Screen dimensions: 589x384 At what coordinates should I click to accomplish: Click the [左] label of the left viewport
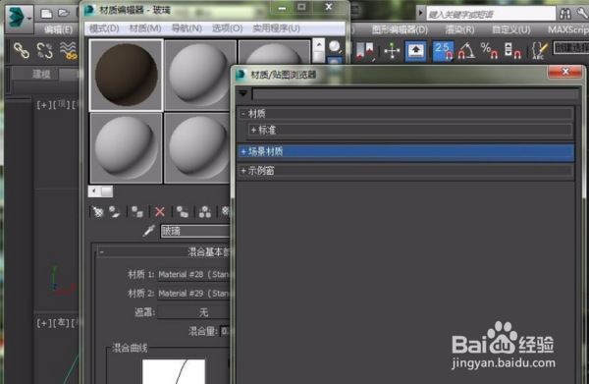click(63, 323)
